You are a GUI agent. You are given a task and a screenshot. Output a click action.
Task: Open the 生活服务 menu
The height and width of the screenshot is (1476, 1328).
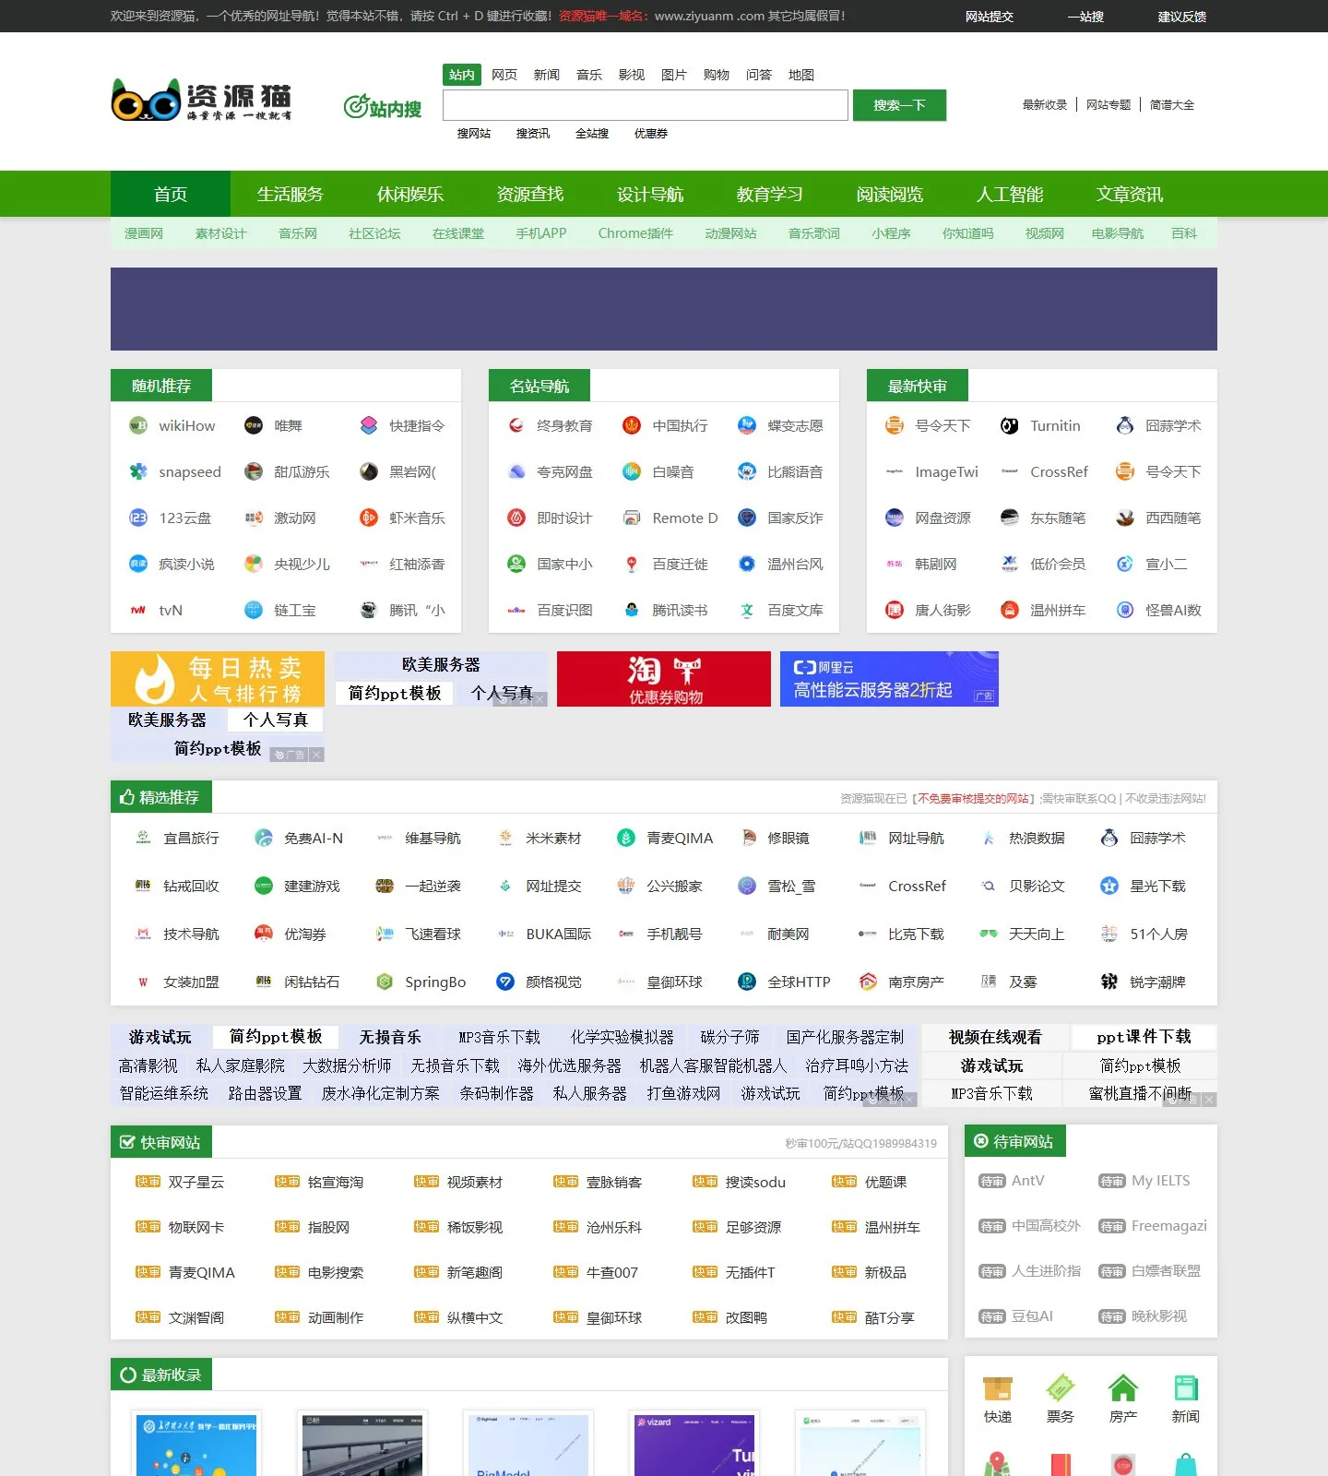tap(290, 194)
